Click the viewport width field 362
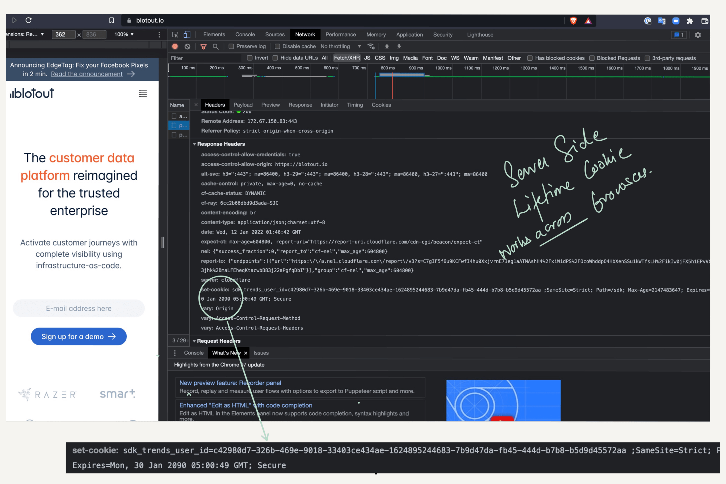The height and width of the screenshot is (484, 726). 63,34
